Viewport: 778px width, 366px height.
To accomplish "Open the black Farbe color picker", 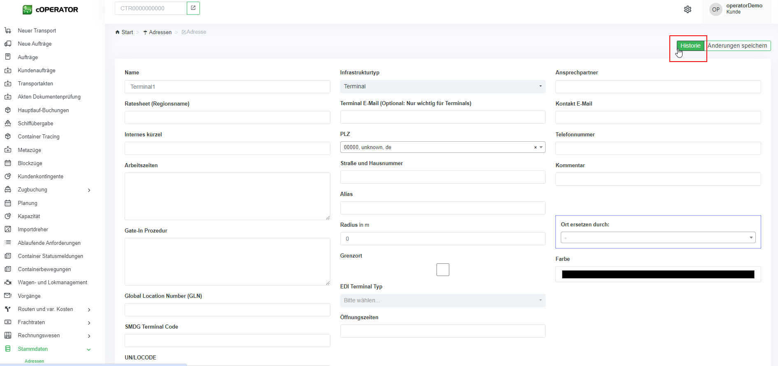I will coord(657,274).
